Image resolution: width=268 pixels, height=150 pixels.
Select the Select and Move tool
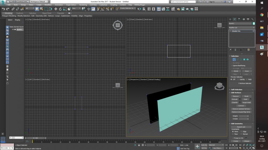pyautogui.click(x=56, y=9)
